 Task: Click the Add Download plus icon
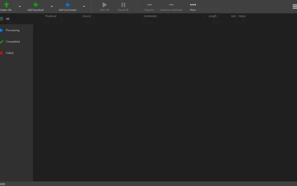(36, 5)
